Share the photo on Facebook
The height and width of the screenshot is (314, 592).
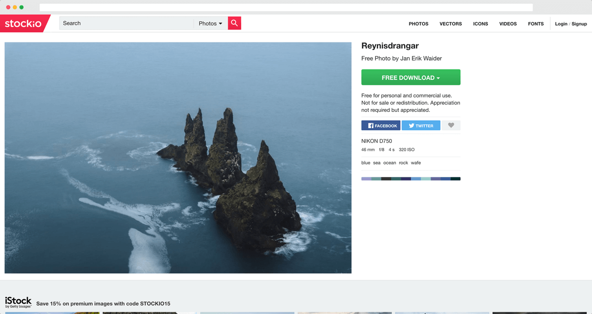tap(381, 126)
